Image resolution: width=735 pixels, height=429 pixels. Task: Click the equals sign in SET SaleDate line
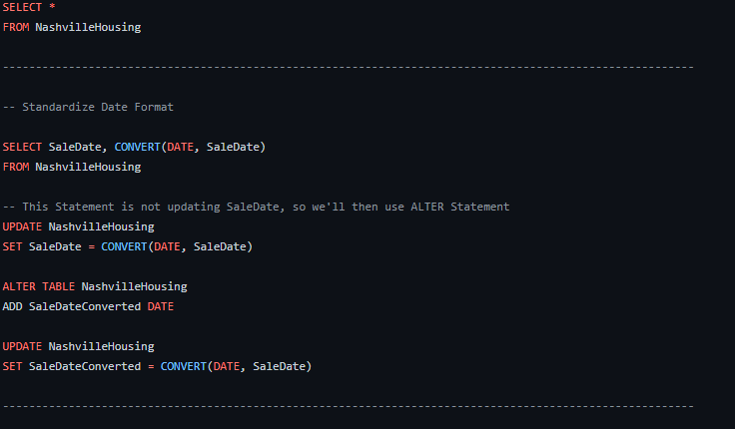pyautogui.click(x=92, y=246)
